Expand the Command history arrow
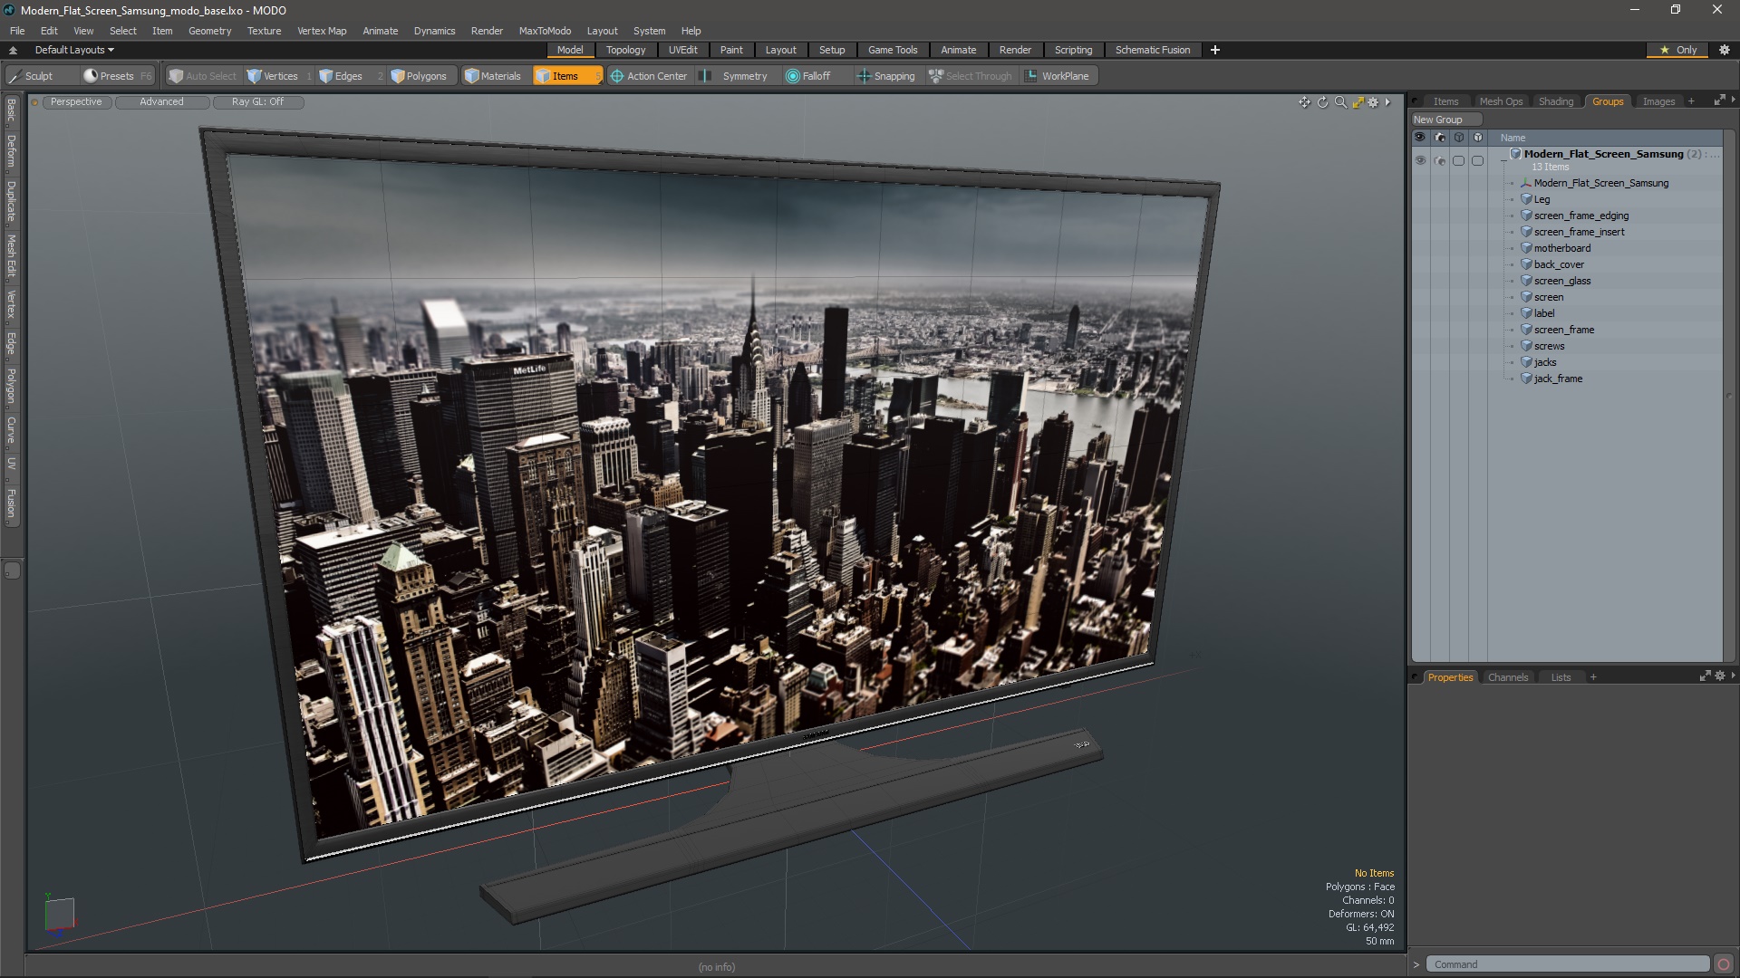1740x978 pixels. (x=1416, y=964)
